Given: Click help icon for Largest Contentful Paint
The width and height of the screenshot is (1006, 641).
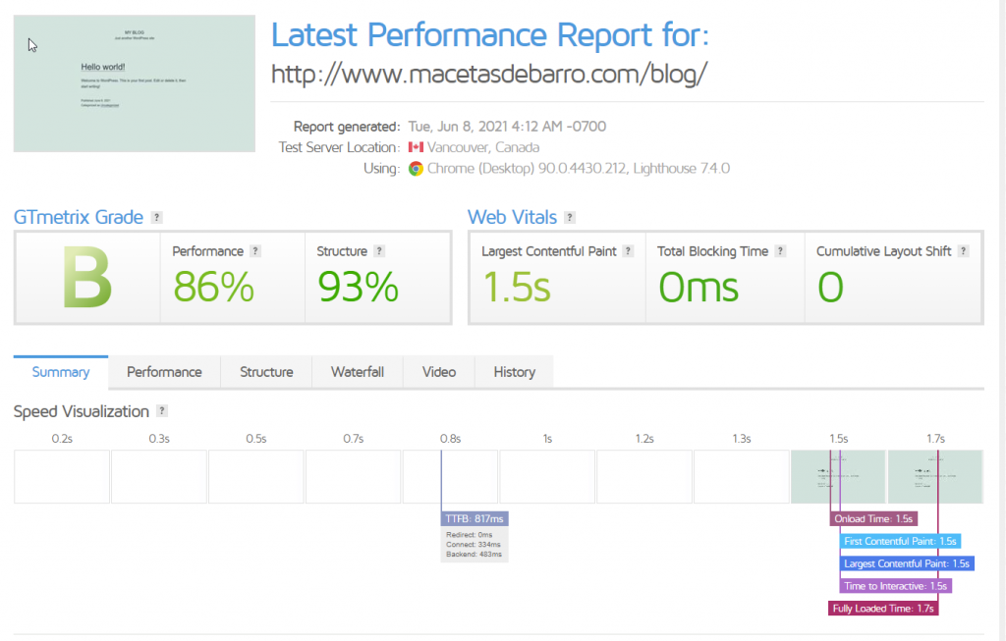Looking at the screenshot, I should 628,251.
